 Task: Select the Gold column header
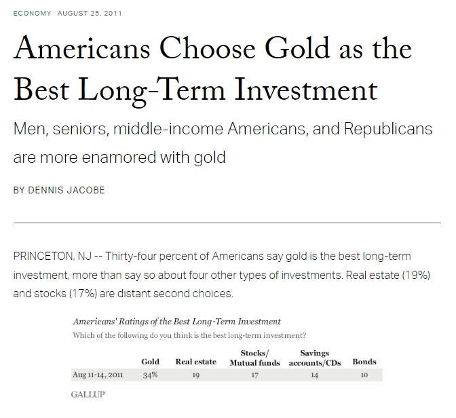click(151, 362)
